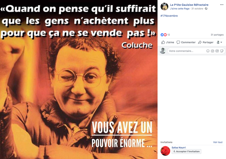Click the public globe privacy icon
Image resolution: width=226 pixels, height=159 pixels.
pos(206,9)
